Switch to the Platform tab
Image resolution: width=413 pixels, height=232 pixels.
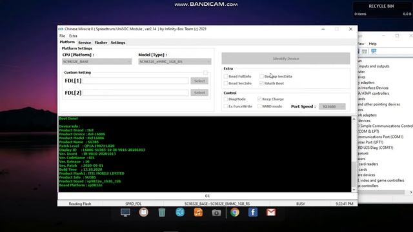pos(67,42)
